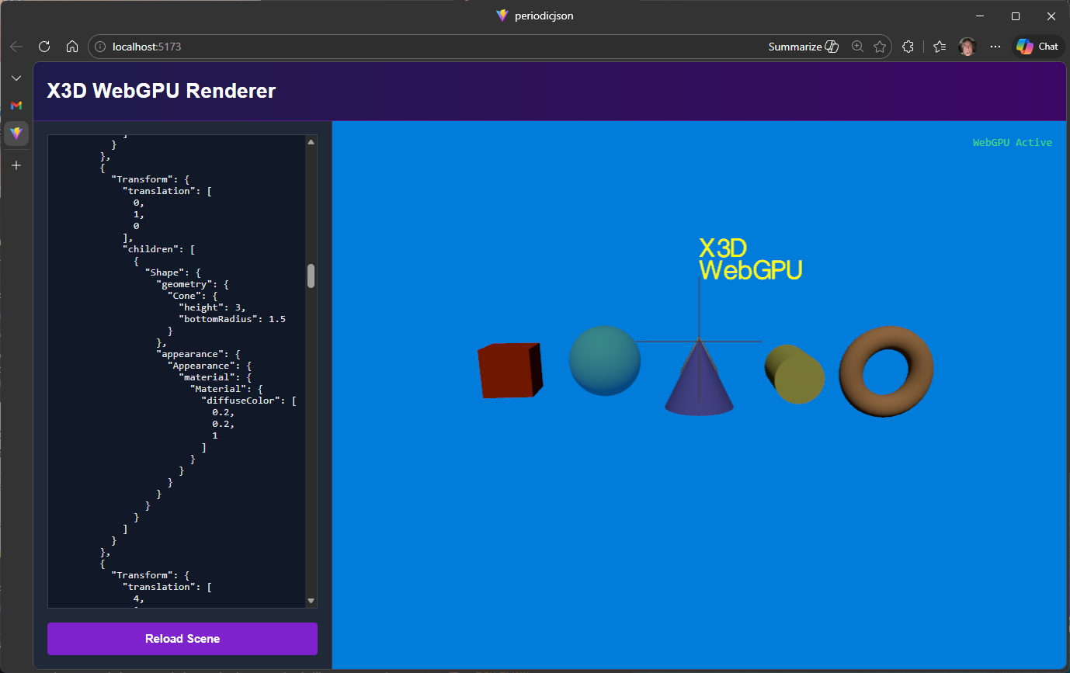Open a new tab
The width and height of the screenshot is (1070, 673).
click(x=16, y=165)
